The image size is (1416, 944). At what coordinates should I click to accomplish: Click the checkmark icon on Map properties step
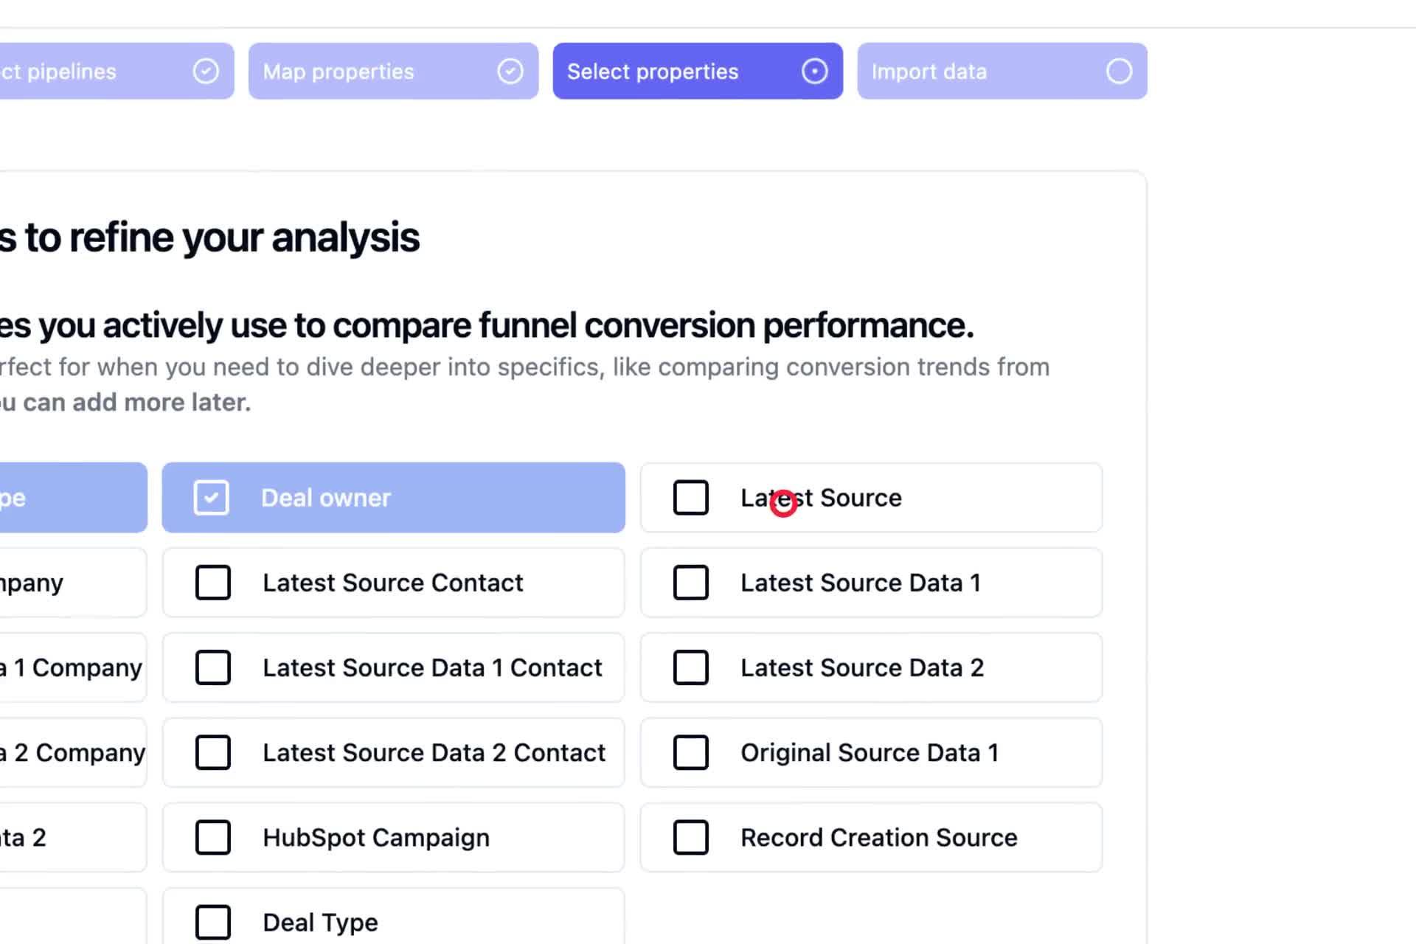[x=510, y=72]
